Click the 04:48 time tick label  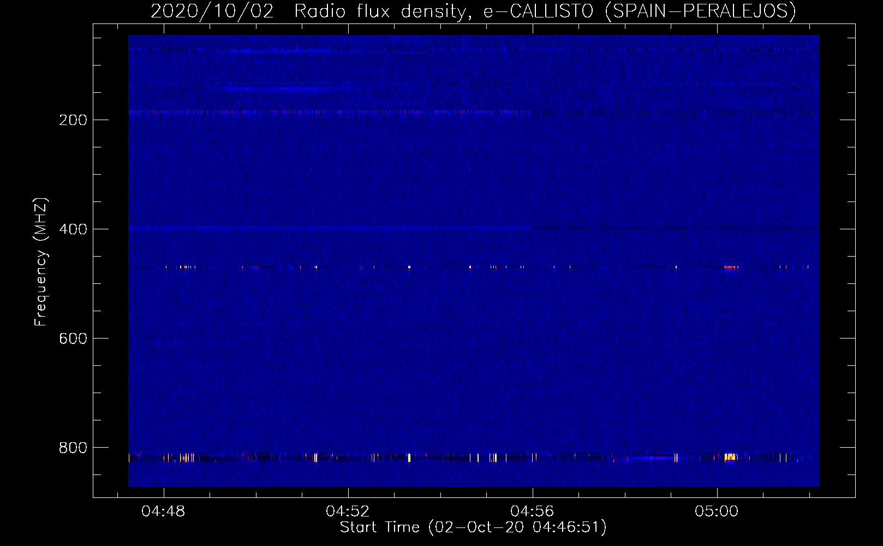tap(163, 512)
